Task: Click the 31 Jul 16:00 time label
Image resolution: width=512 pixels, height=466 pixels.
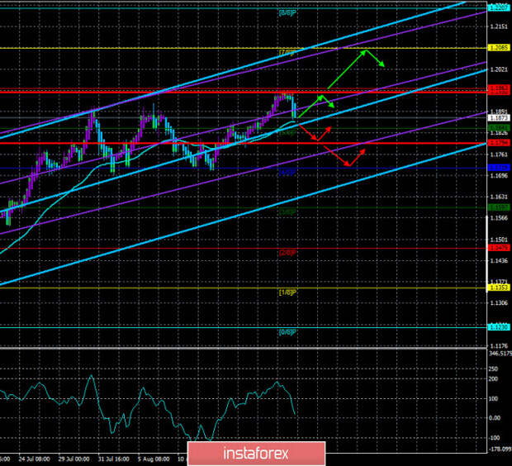Action: click(x=114, y=459)
